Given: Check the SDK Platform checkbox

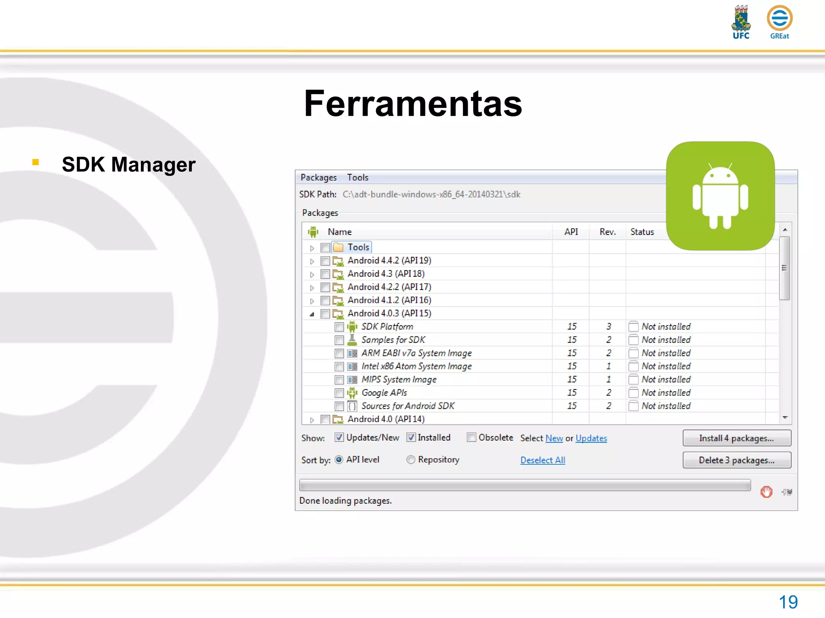Looking at the screenshot, I should coord(339,327).
